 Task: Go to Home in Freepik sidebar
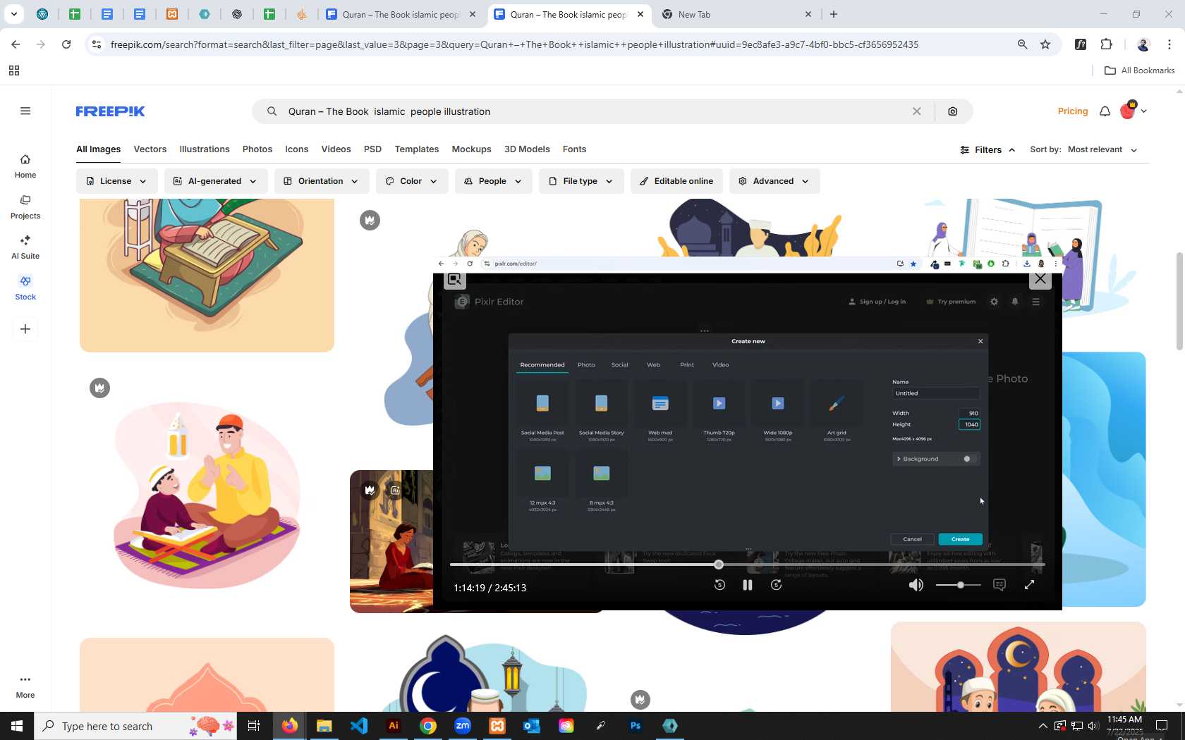click(x=25, y=166)
